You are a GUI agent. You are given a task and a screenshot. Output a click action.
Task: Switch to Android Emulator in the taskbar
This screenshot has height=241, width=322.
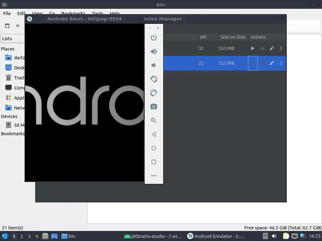pyautogui.click(x=216, y=236)
